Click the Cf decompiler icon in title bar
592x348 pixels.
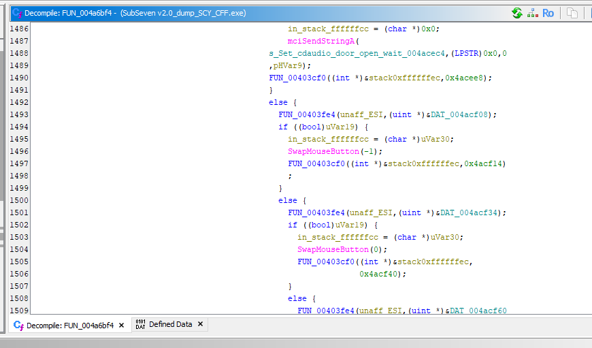pyautogui.click(x=18, y=13)
